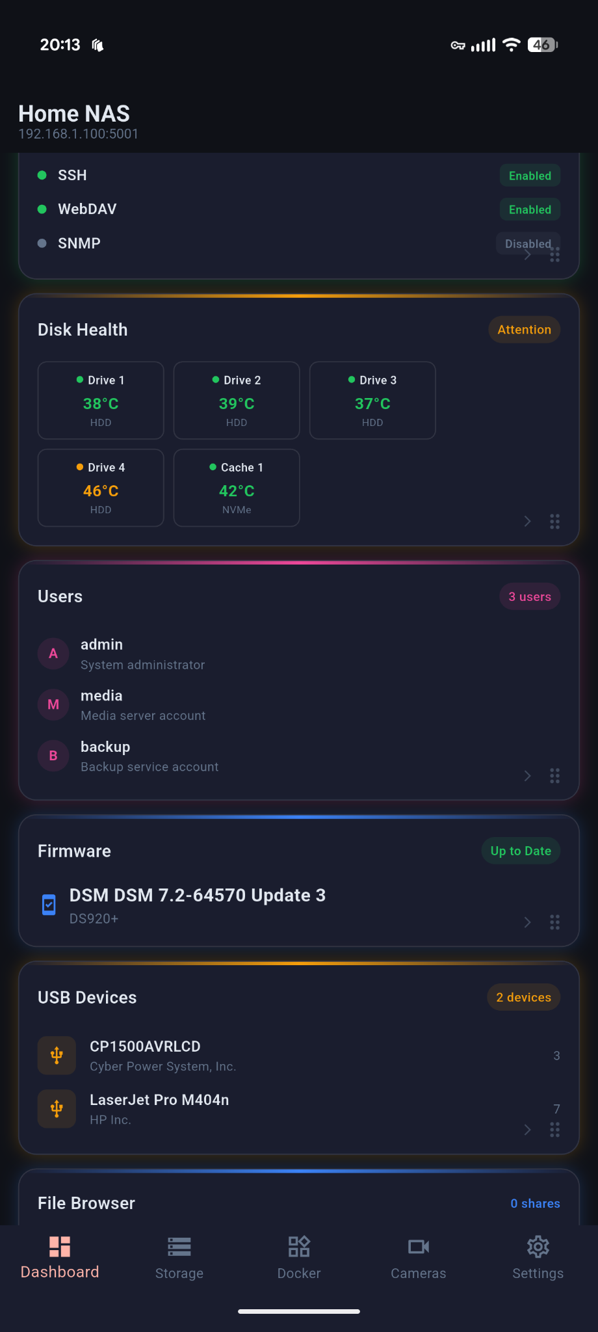Expand the Users card details

pyautogui.click(x=526, y=775)
